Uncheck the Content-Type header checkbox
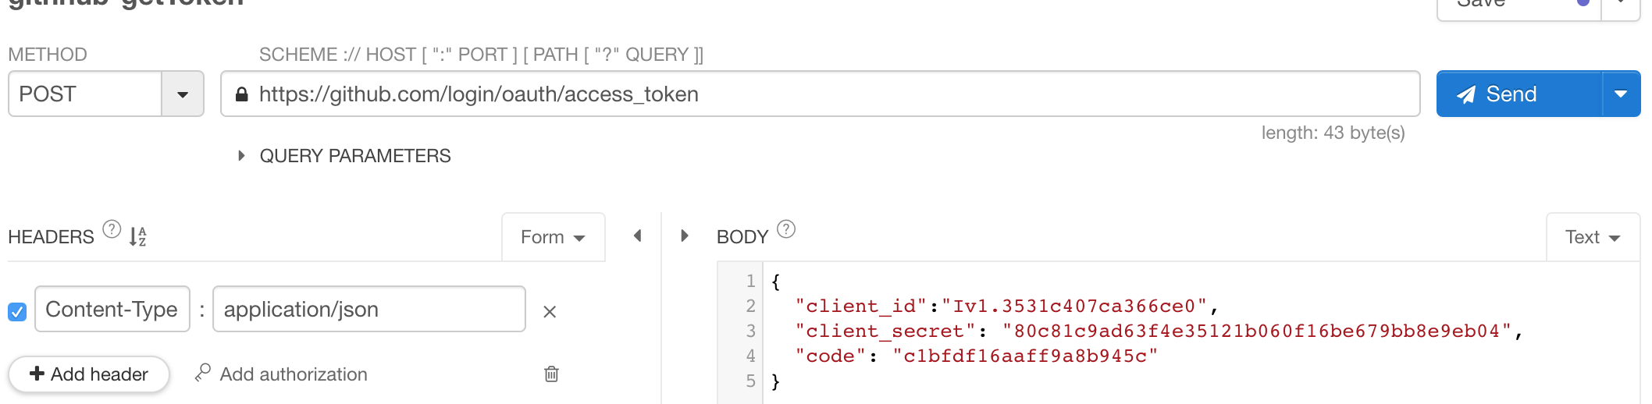 (x=17, y=312)
